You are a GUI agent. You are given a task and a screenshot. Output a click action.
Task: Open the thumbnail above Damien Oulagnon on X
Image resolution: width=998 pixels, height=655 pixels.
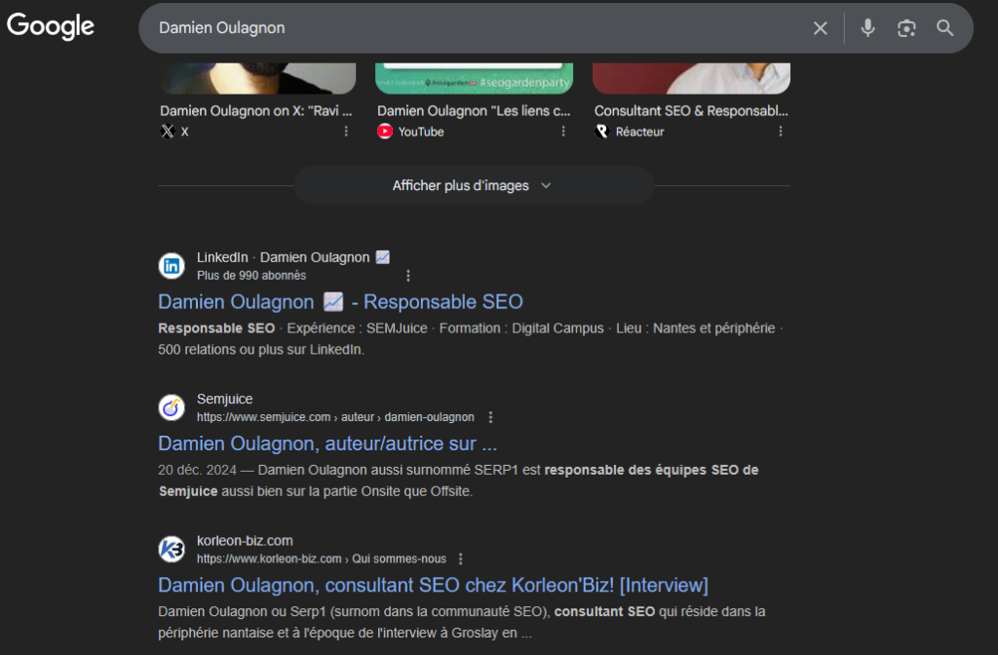click(257, 78)
